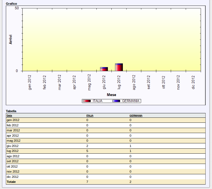Click the Totale row label
Image resolution: width=212 pixels, height=189 pixels.
(x=11, y=182)
